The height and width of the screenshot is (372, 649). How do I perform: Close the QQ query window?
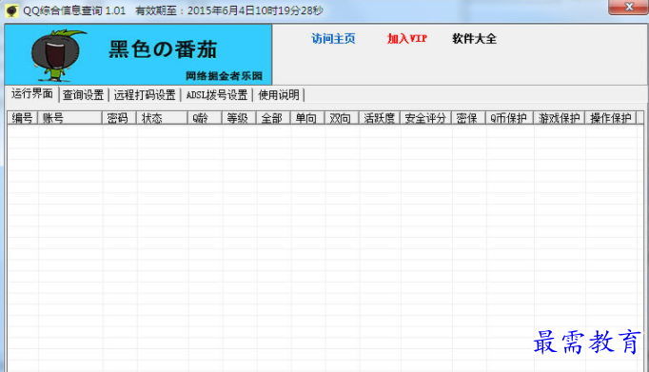point(628,7)
